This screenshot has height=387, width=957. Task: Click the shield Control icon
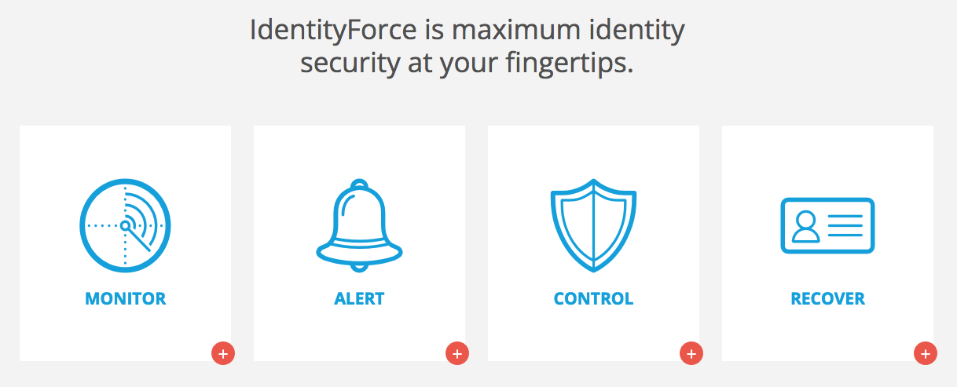point(593,225)
